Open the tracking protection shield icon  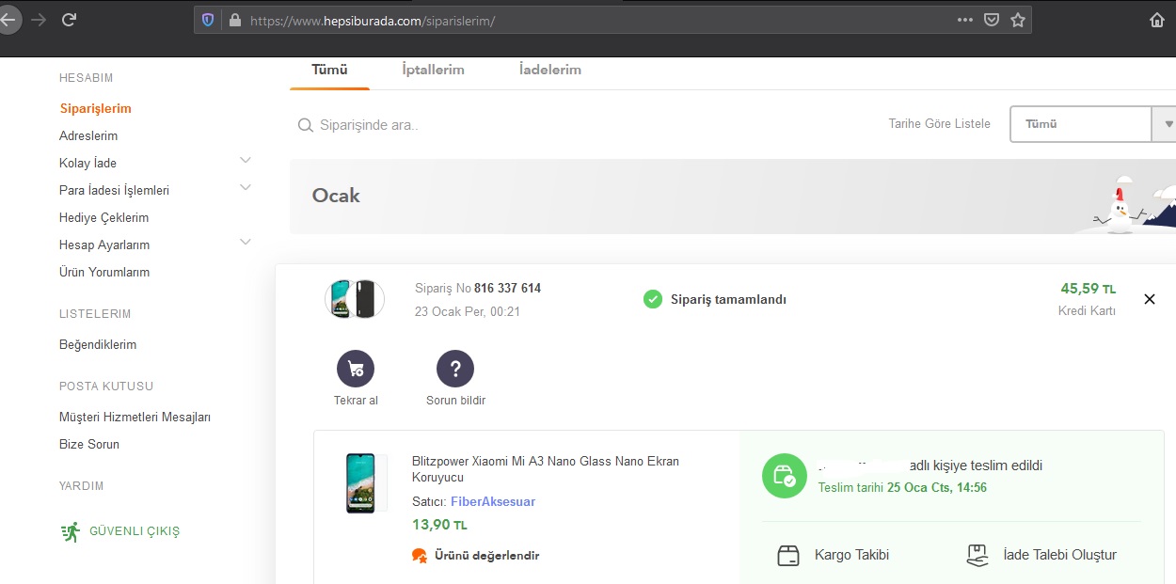click(208, 20)
